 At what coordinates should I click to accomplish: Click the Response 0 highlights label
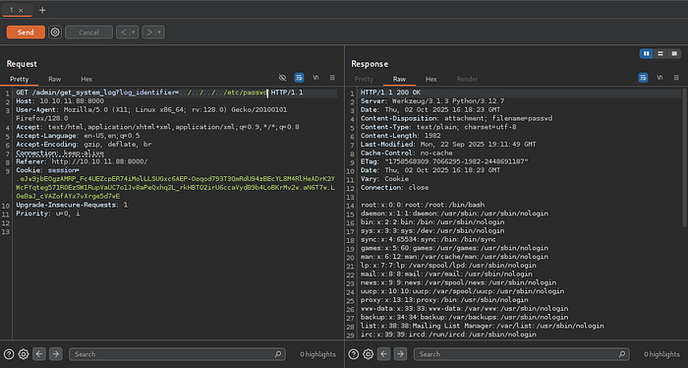(661, 354)
